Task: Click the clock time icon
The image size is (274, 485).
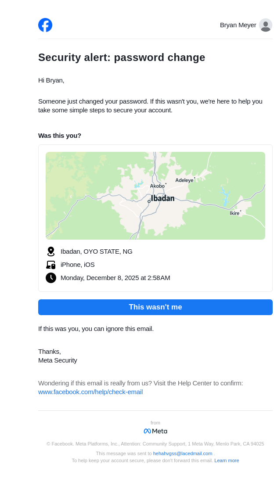Action: tap(51, 278)
